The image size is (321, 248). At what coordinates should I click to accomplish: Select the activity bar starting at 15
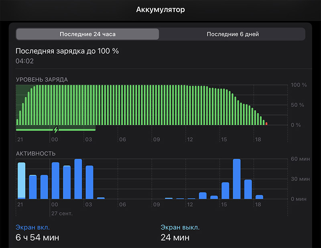click(226, 190)
